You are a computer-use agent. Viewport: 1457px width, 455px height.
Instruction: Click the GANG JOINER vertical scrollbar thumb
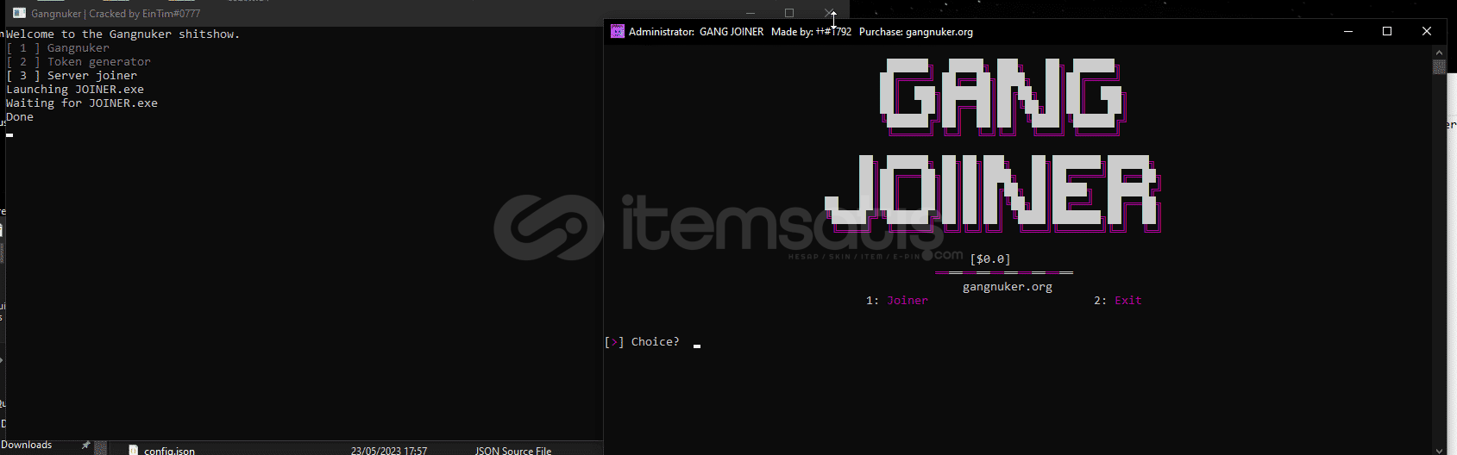1439,67
